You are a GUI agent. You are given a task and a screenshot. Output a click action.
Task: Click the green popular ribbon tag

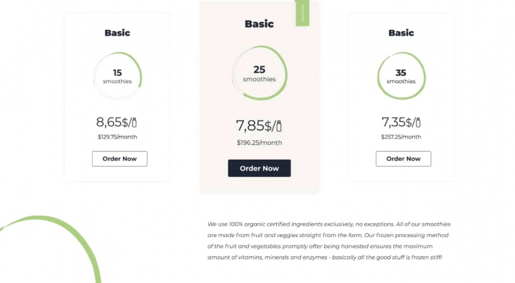[x=303, y=14]
